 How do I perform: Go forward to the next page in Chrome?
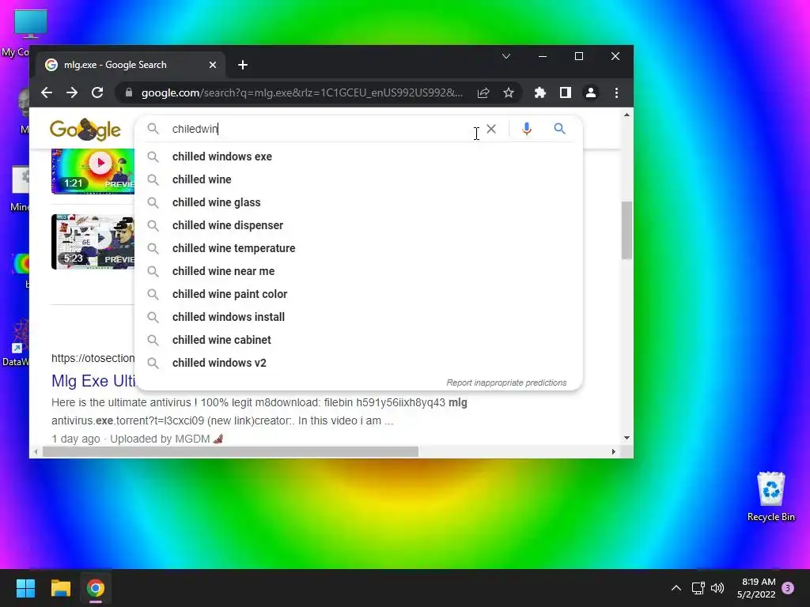72,93
